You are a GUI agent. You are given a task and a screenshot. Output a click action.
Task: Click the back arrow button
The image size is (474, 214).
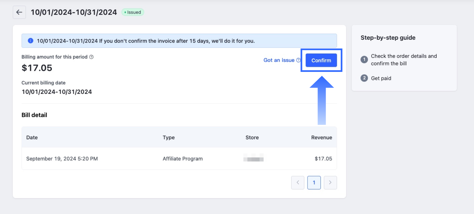(x=19, y=12)
